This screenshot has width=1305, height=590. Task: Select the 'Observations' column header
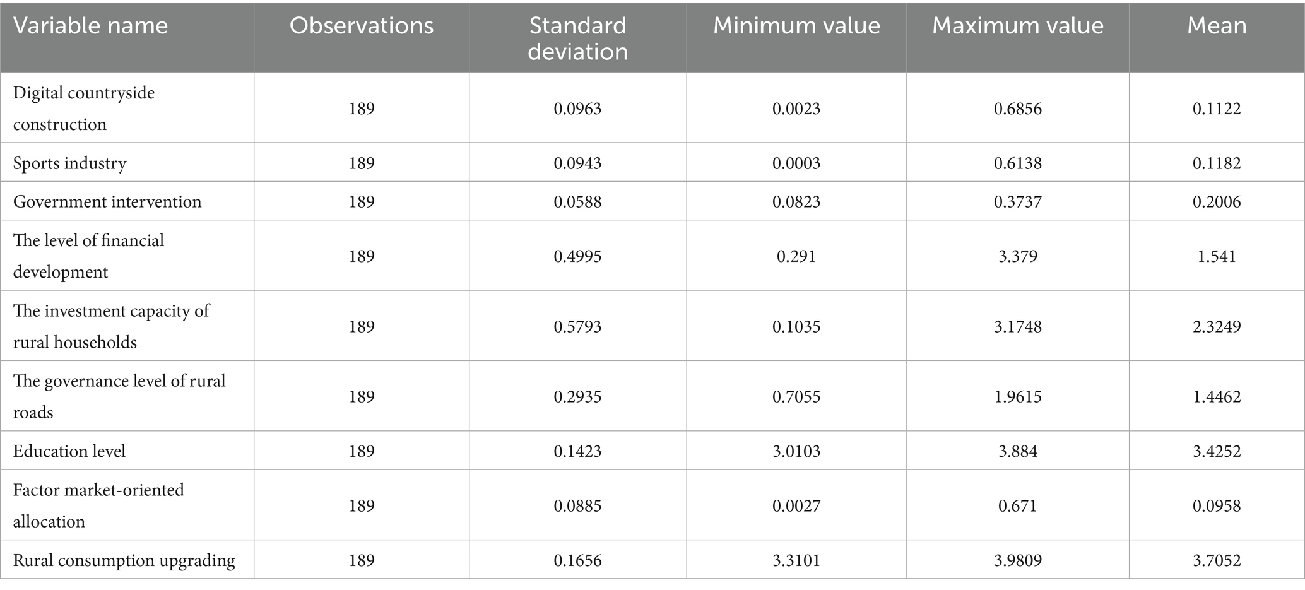(x=362, y=26)
